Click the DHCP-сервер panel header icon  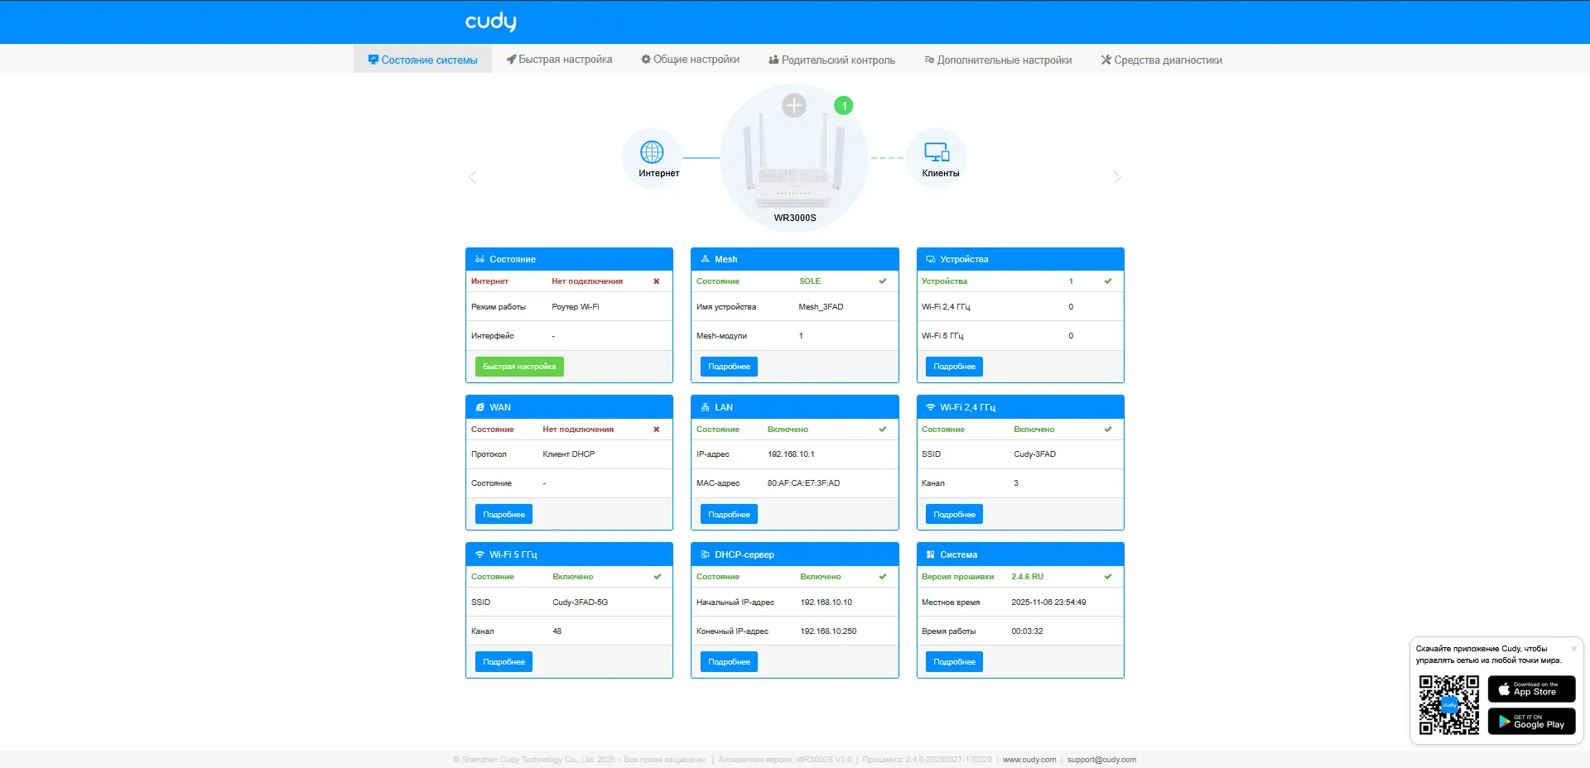[705, 554]
